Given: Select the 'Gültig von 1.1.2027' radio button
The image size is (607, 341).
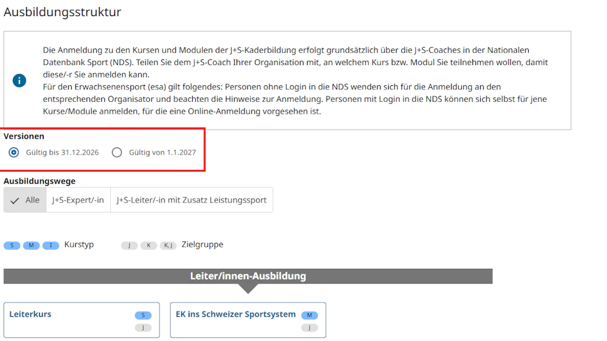Looking at the screenshot, I should pyautogui.click(x=117, y=153).
